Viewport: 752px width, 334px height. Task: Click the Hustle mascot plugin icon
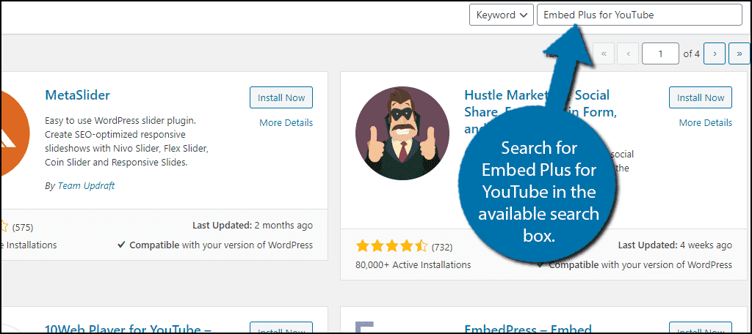(x=402, y=133)
